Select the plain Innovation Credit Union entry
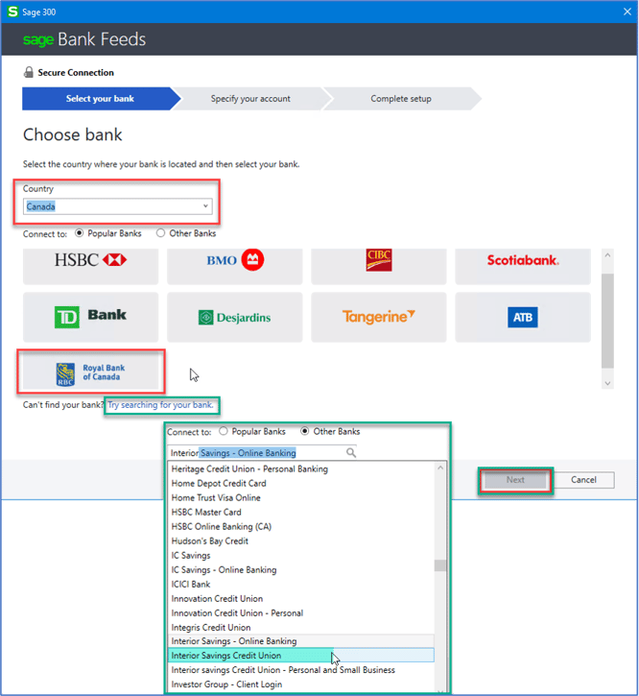The image size is (639, 696). tap(301, 598)
